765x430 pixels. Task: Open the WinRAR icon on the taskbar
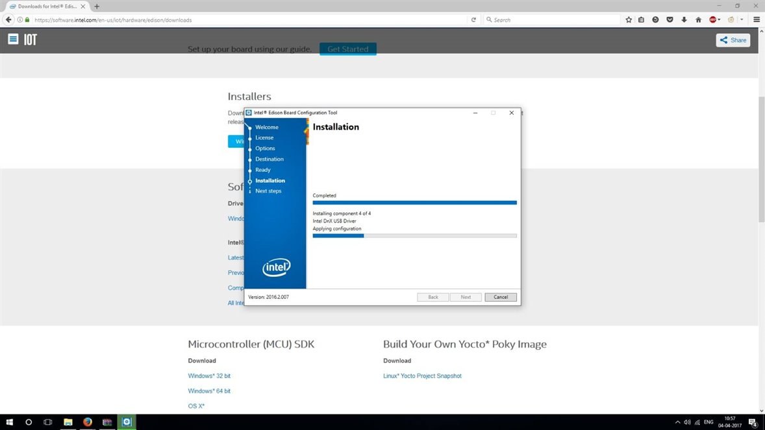click(x=107, y=422)
